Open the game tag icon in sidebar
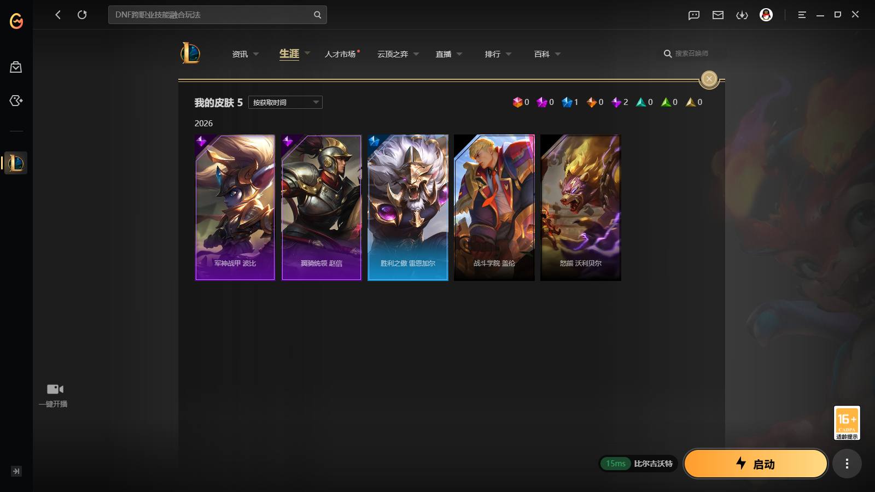875x492 pixels. point(16,101)
